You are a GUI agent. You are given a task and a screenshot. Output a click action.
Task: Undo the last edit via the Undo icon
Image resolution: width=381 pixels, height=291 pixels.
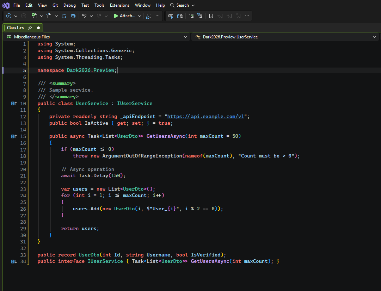point(84,16)
